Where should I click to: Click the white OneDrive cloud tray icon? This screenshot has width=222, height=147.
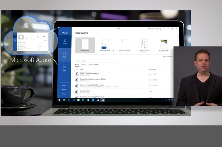click(169, 100)
